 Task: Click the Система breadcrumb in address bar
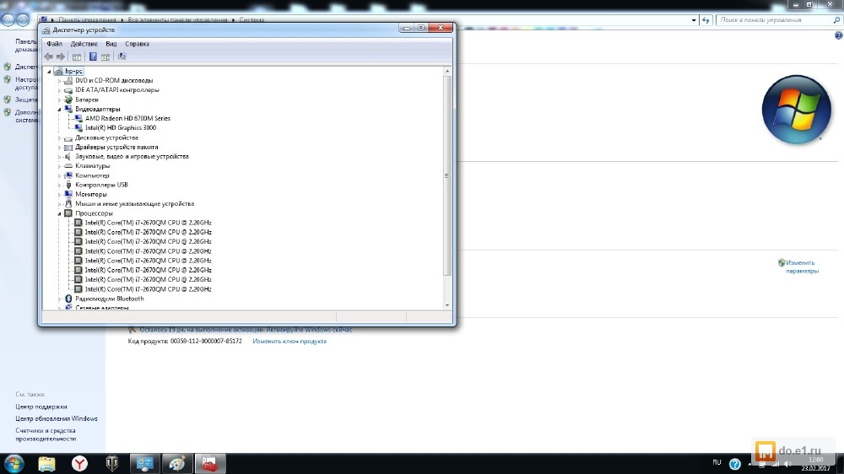(252, 20)
